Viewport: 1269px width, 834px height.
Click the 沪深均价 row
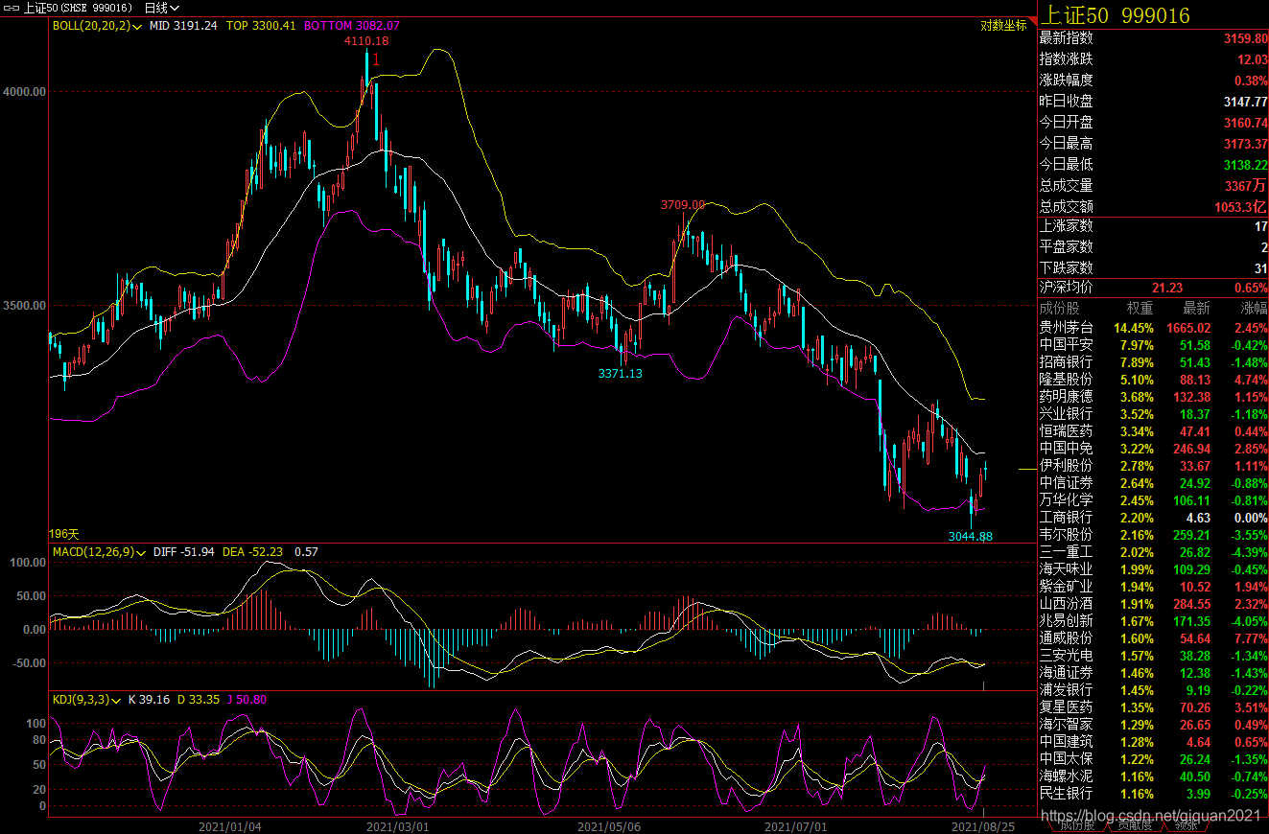(1153, 289)
